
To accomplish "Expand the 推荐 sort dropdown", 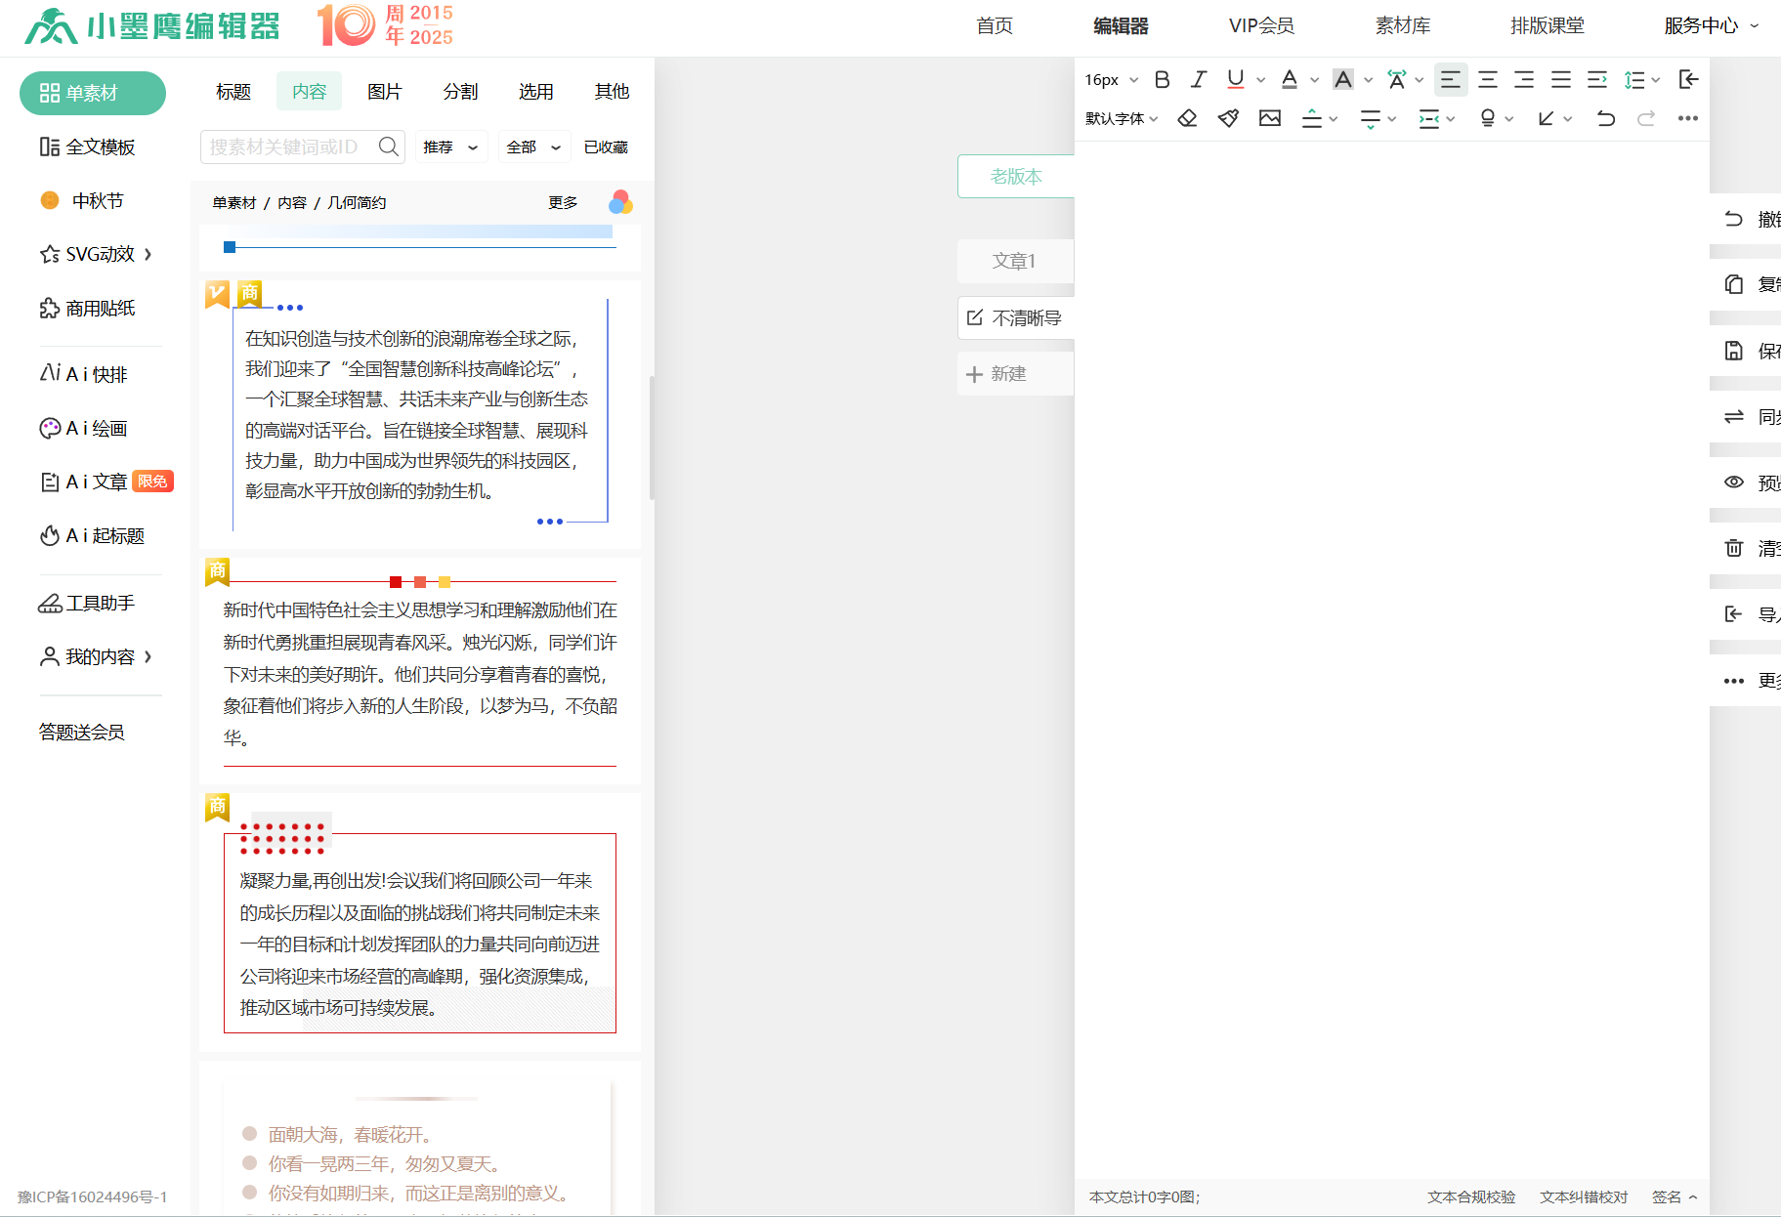I will click(x=450, y=147).
